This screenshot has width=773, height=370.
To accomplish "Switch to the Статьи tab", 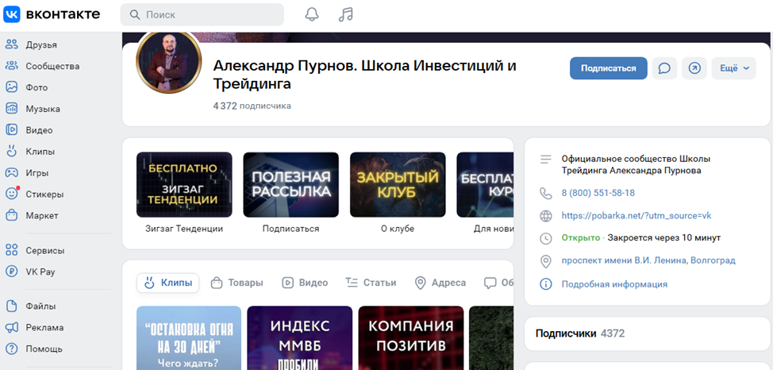I will (x=371, y=283).
